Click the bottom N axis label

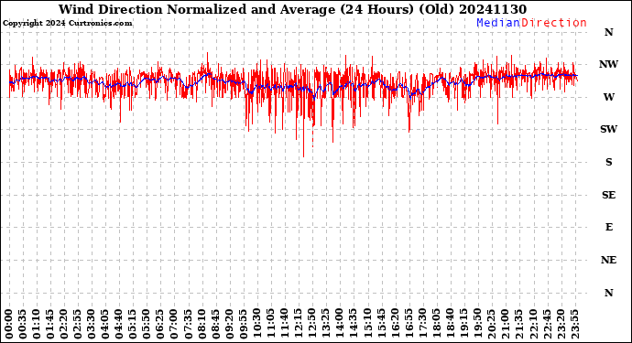tap(608, 293)
